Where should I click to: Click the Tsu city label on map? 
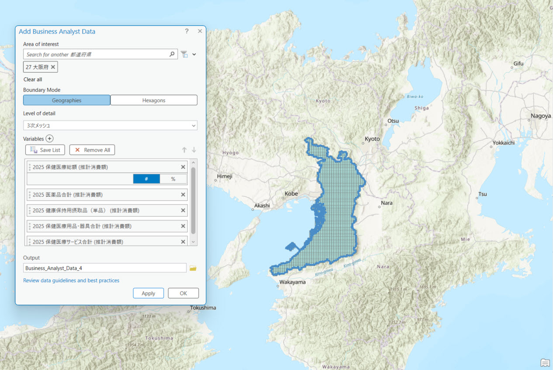click(x=483, y=194)
